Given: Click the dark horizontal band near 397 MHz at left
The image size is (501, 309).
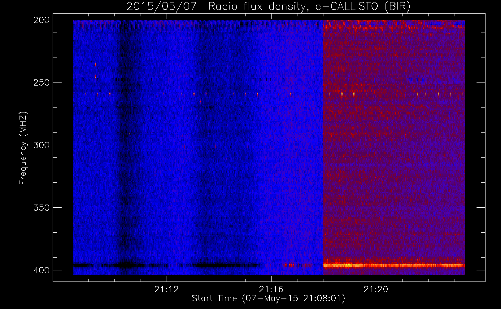Looking at the screenshot, I should pos(82,265).
